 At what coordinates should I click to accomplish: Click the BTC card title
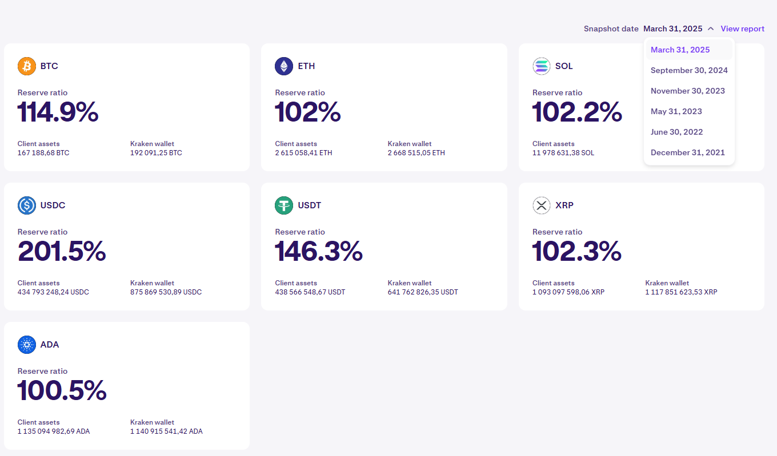tap(49, 66)
